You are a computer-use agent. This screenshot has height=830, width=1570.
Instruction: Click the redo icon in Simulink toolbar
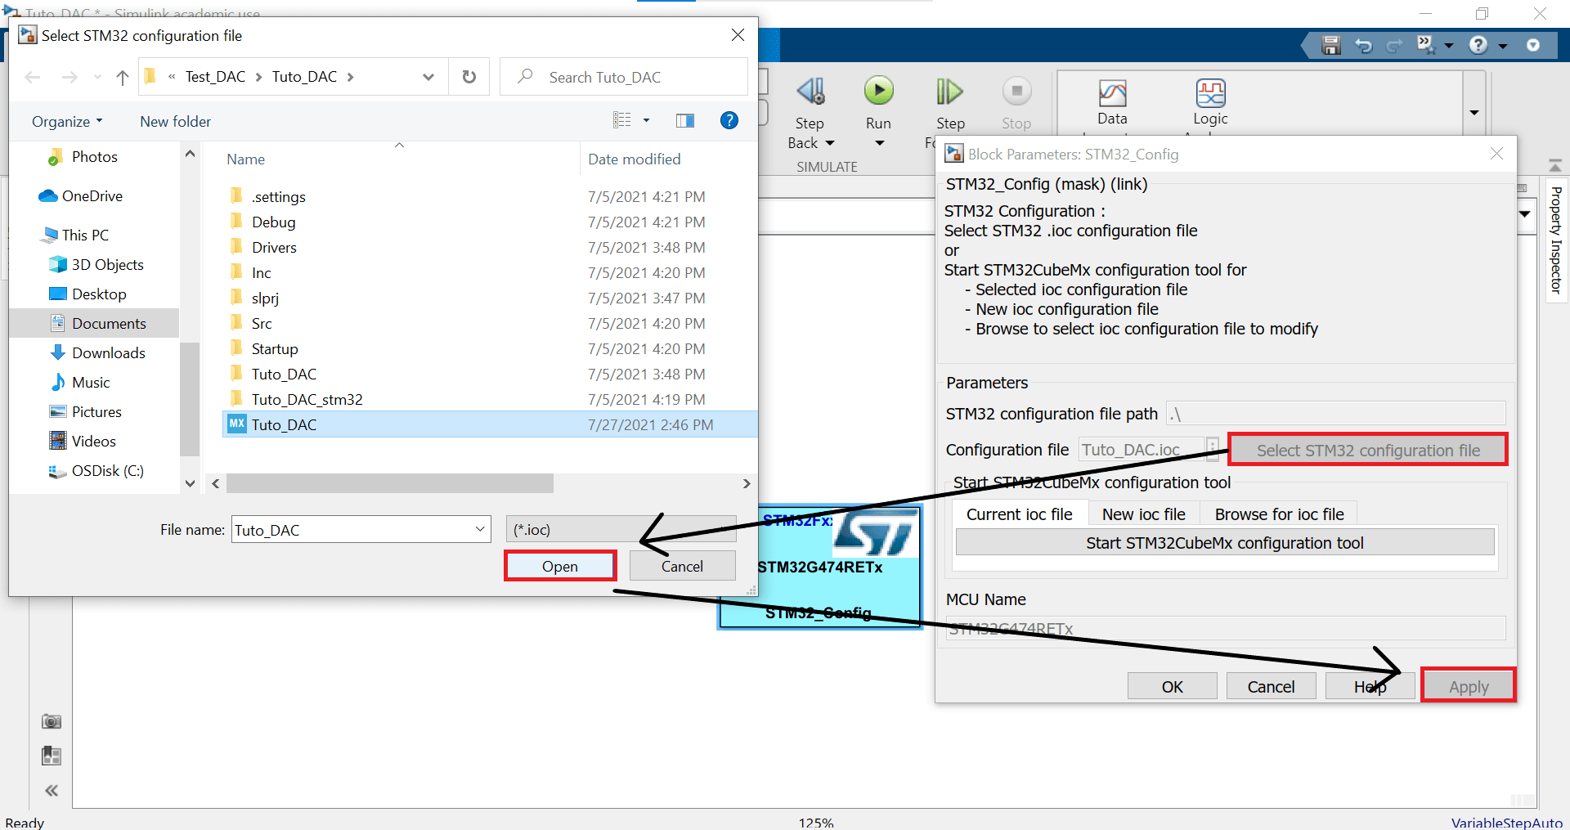tap(1394, 46)
